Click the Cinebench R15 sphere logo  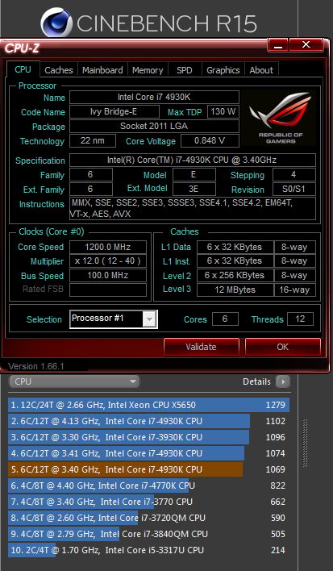[56, 23]
